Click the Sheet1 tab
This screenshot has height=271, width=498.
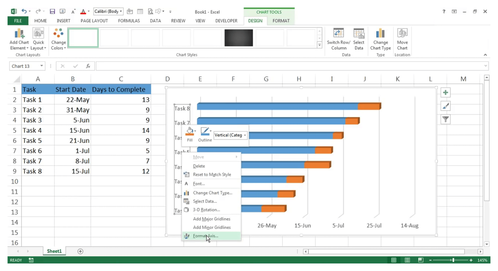54,251
